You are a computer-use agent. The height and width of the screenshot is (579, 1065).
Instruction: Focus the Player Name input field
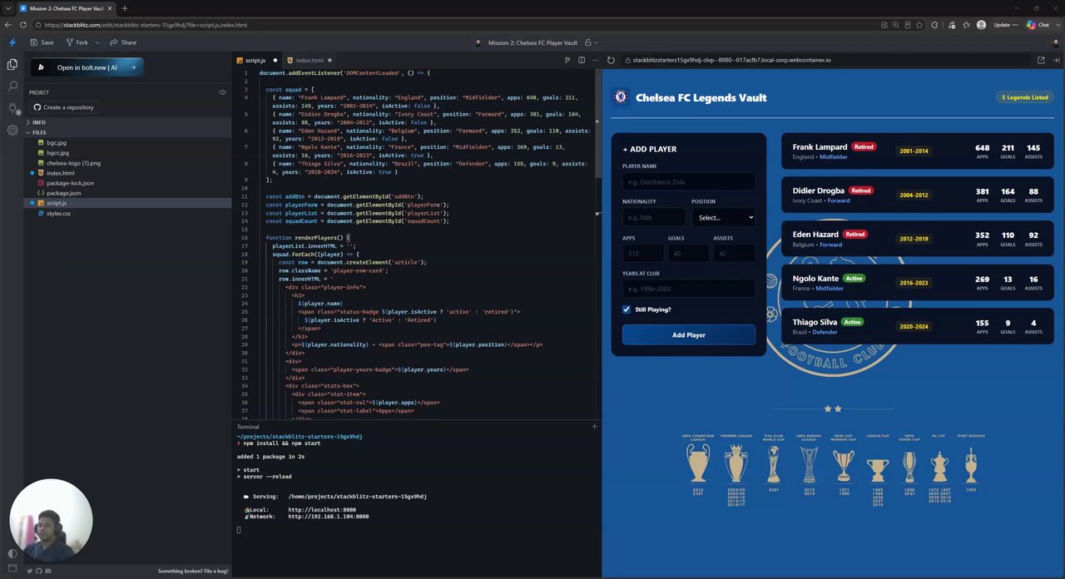coord(688,181)
